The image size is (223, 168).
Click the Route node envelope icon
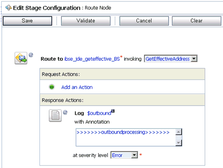pos(21,58)
